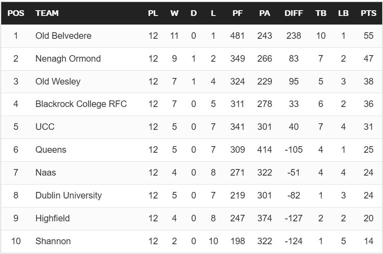Select UCC in the standings
Screen dimensions: 383x254
[x=45, y=127]
